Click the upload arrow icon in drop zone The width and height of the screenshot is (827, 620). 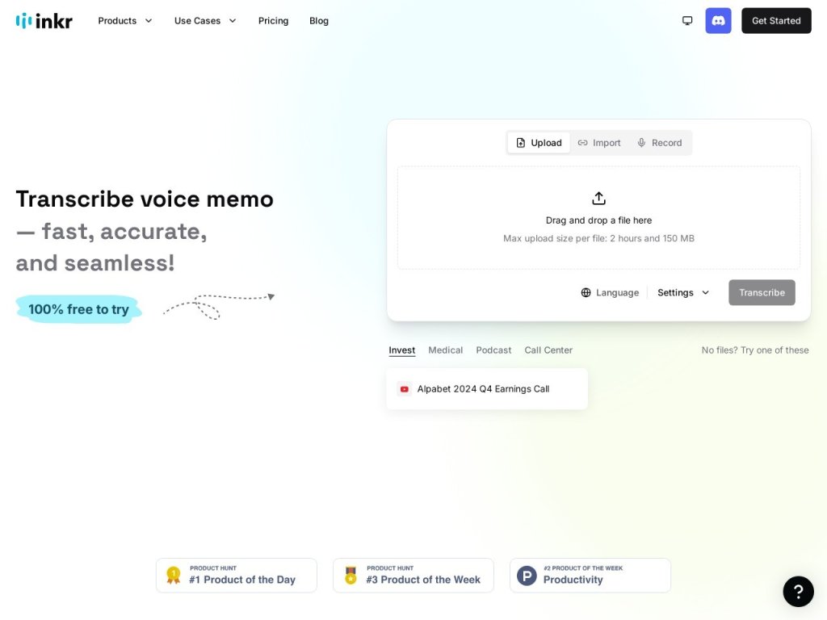598,199
